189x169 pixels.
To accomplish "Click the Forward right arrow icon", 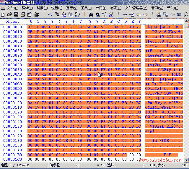I will [x=145, y=14].
